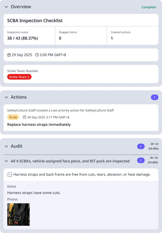Click the purple count badge in the Actions header
This screenshot has height=233, width=162.
coord(154,97)
